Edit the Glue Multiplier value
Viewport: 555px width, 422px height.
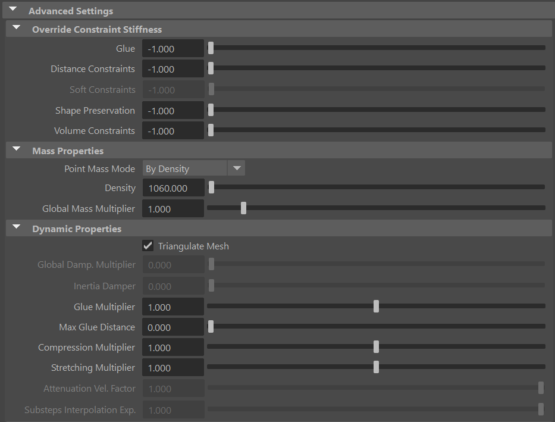coord(173,306)
